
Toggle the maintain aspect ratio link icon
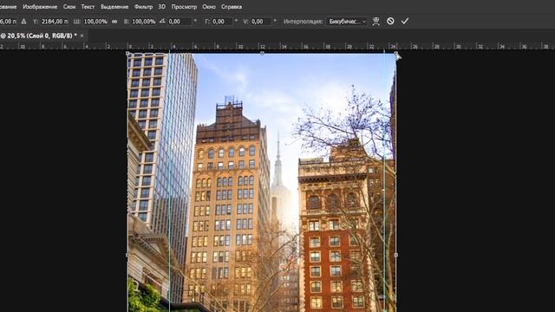pyautogui.click(x=114, y=22)
